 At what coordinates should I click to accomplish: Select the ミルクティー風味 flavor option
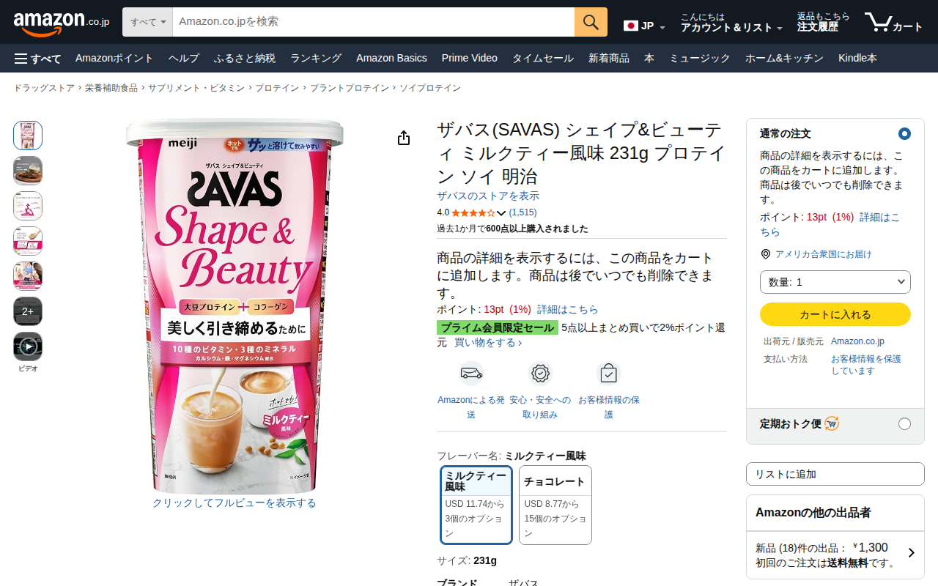pos(476,505)
